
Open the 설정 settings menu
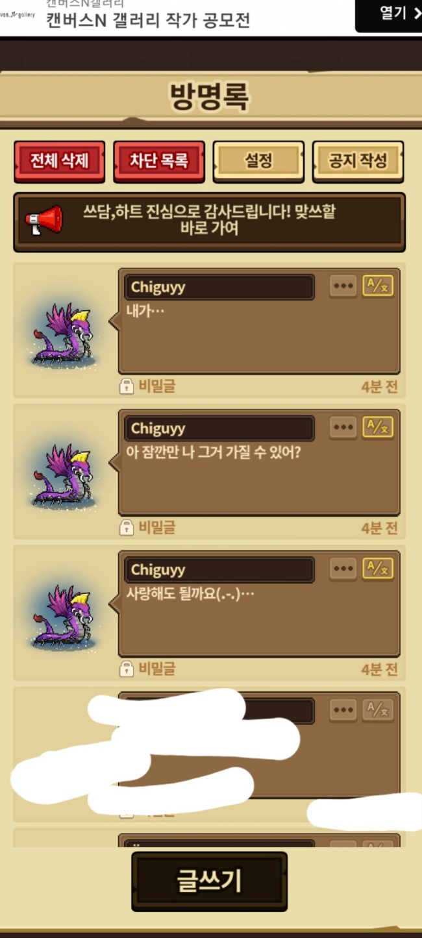[x=258, y=161]
